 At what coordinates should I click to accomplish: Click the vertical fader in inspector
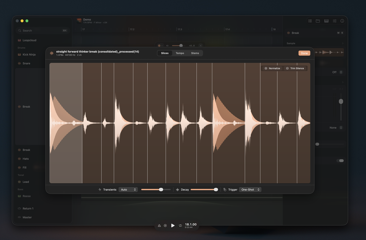341,107
